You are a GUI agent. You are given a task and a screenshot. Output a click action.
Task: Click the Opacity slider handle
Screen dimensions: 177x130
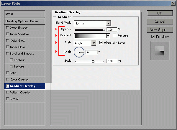[104, 29]
